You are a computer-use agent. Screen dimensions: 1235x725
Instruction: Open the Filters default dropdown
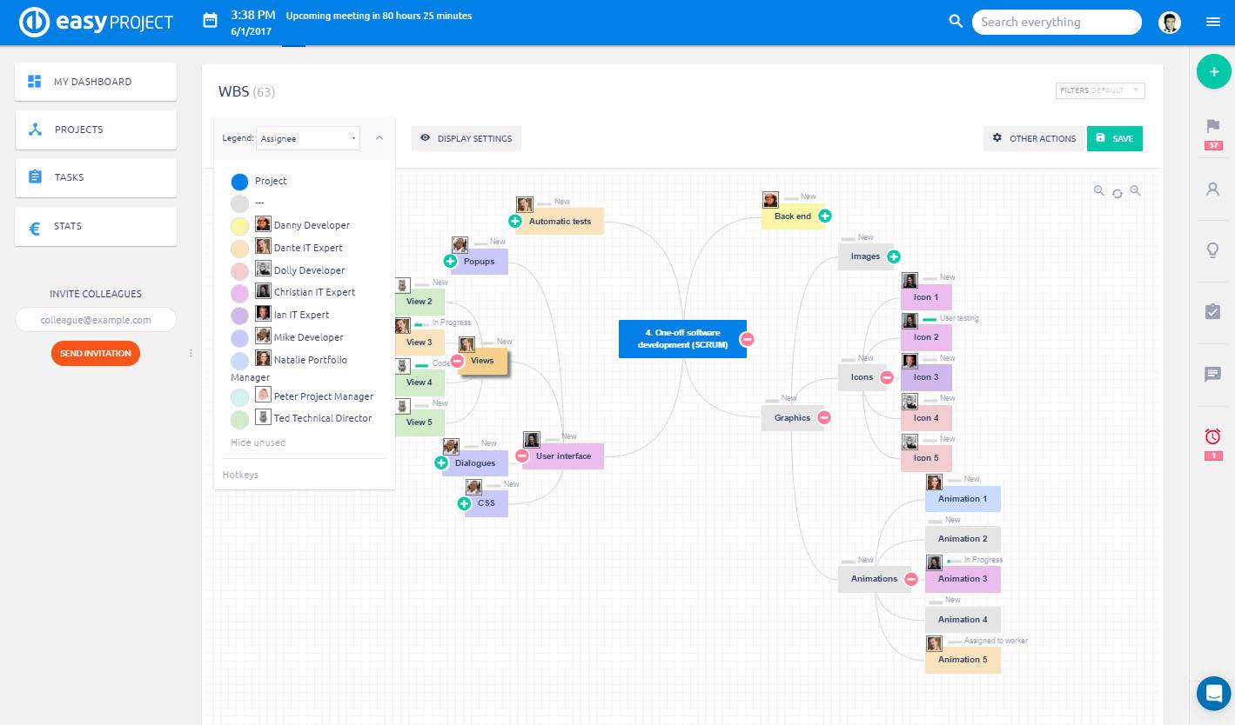coord(1100,90)
